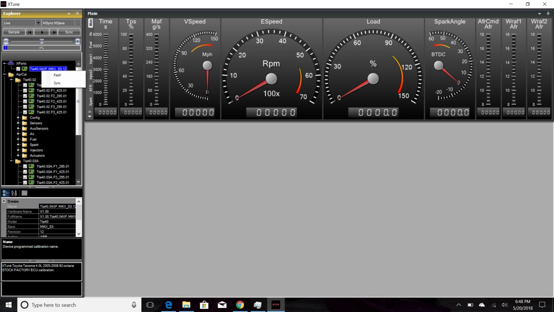Skip to the start of the log
Screen dimensions: 554x312
(29, 32)
